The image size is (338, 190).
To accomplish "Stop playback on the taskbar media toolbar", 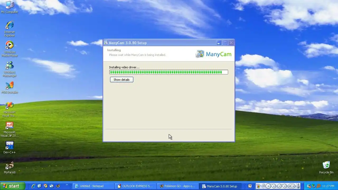I will pos(274,186).
